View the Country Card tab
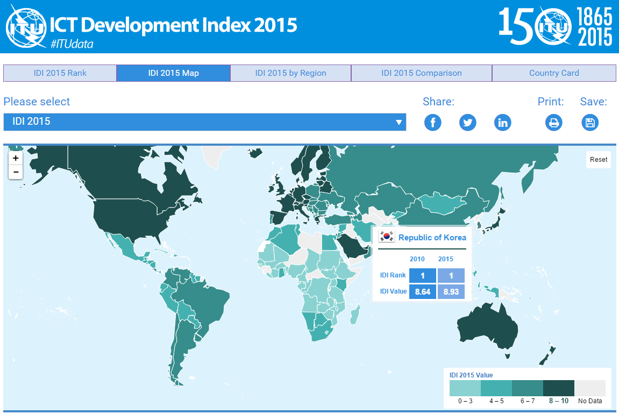The width and height of the screenshot is (619, 414). (x=554, y=73)
